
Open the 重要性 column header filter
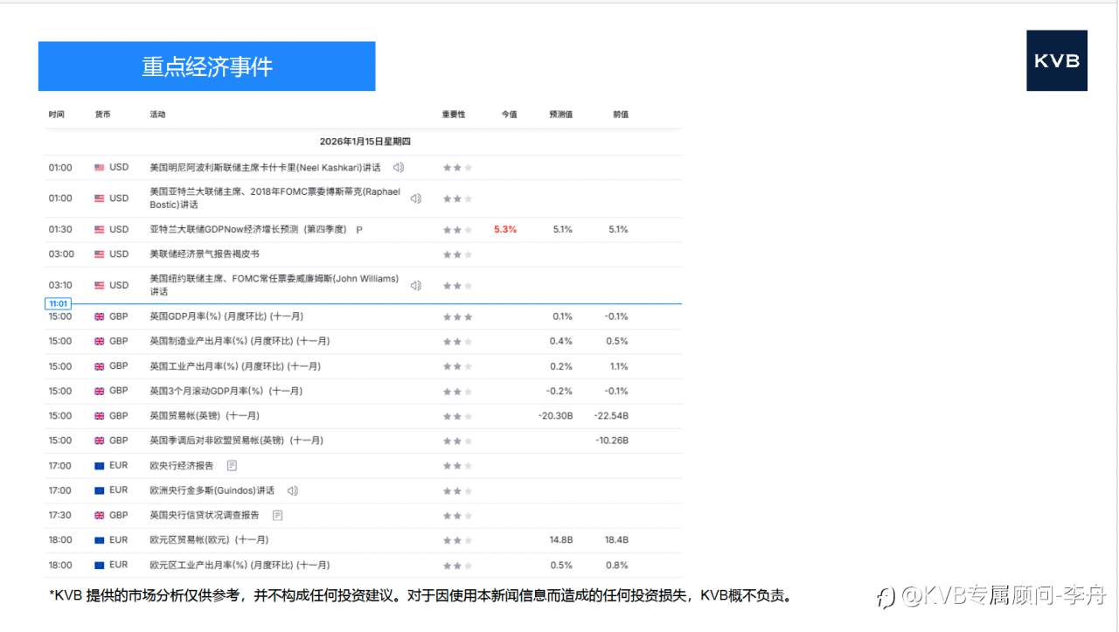(x=455, y=114)
